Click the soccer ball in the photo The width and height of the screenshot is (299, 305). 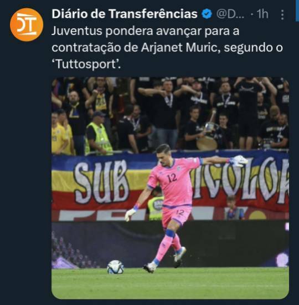point(115,267)
